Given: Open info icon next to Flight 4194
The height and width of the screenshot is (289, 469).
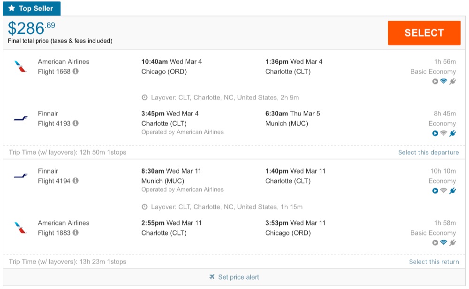Looking at the screenshot, I should coord(76,181).
